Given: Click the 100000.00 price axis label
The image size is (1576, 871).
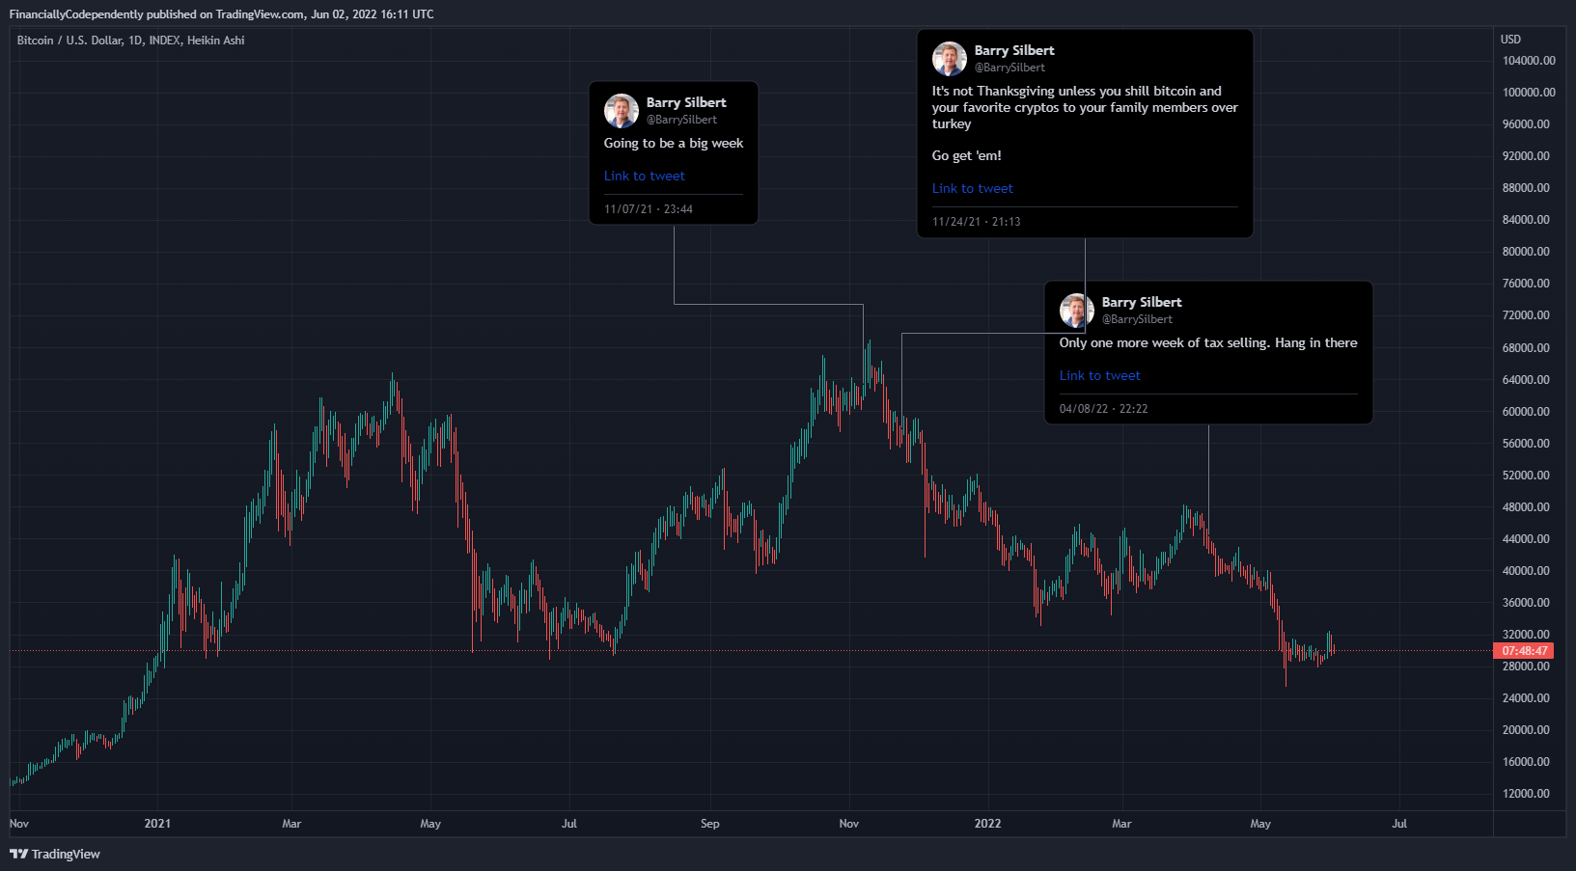Looking at the screenshot, I should coord(1529,93).
